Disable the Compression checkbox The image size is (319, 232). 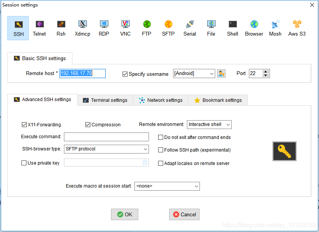tap(88, 125)
